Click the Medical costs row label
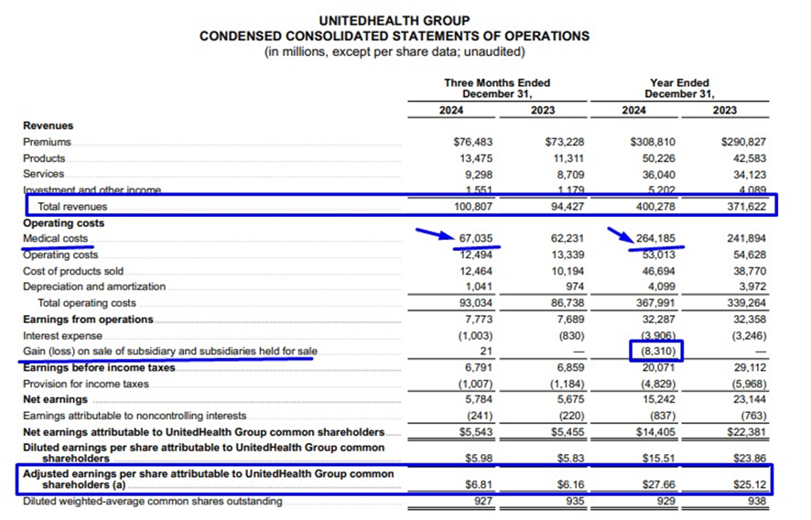The height and width of the screenshot is (520, 811). click(55, 239)
